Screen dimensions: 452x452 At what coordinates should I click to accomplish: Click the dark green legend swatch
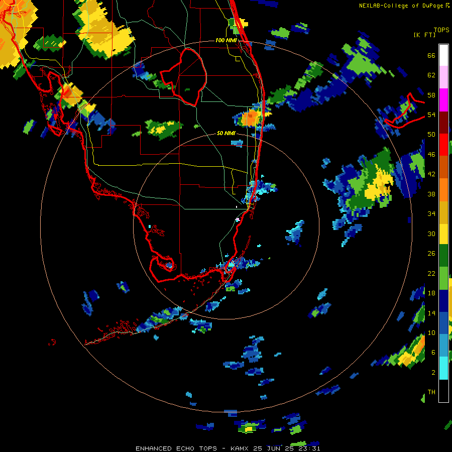coord(443,256)
